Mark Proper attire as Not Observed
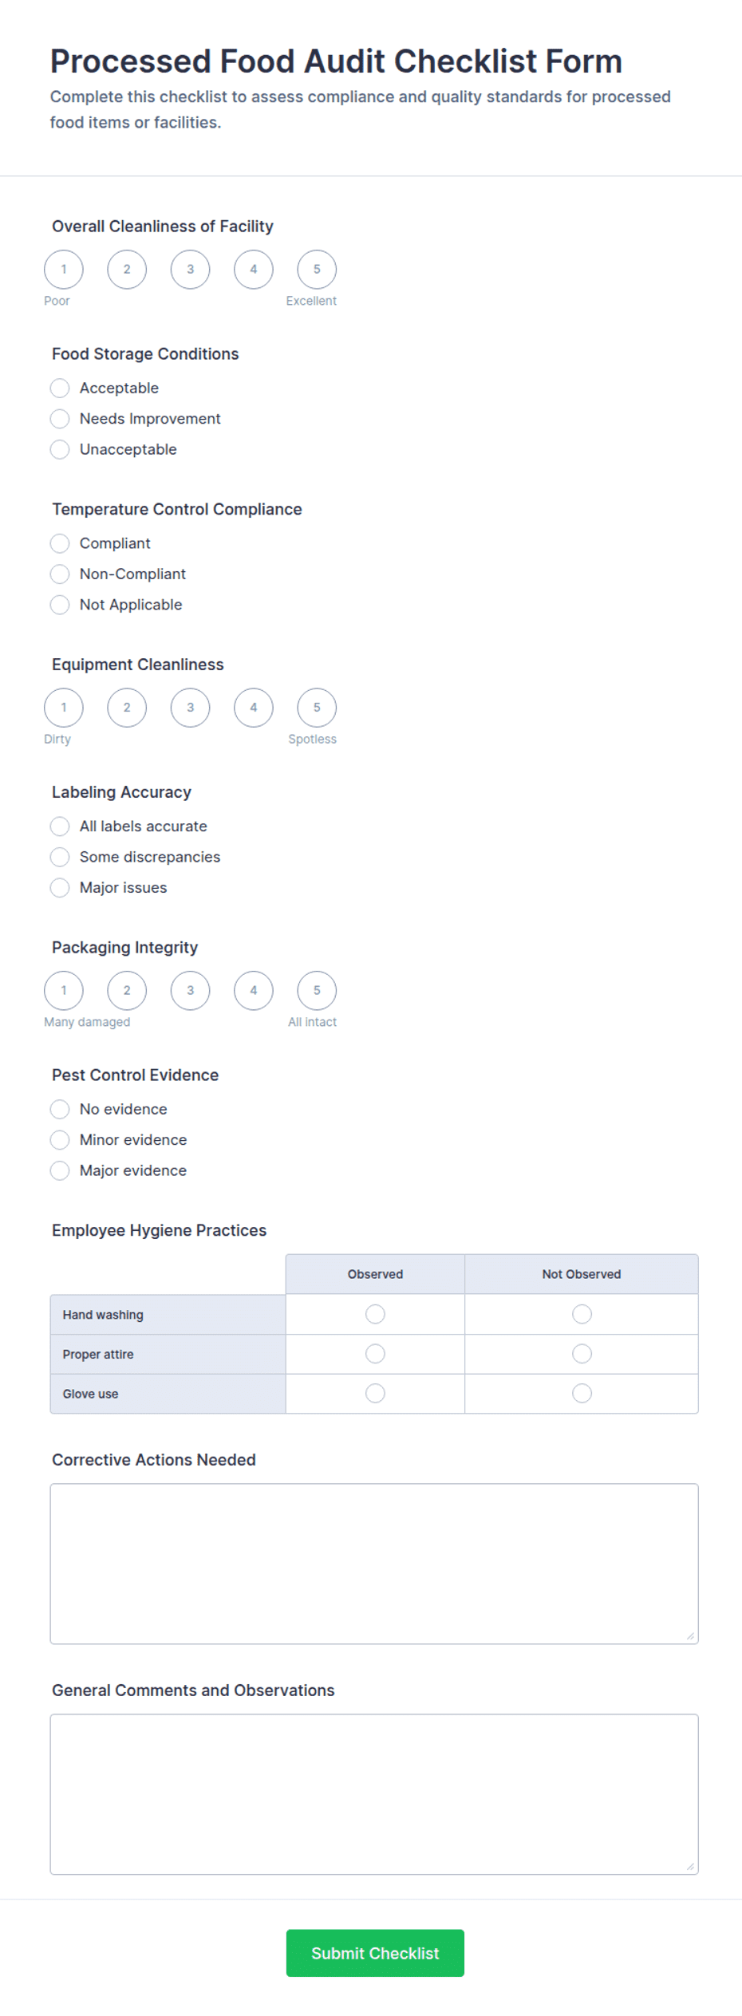Viewport: 742px width, 2016px height. pyautogui.click(x=581, y=1354)
